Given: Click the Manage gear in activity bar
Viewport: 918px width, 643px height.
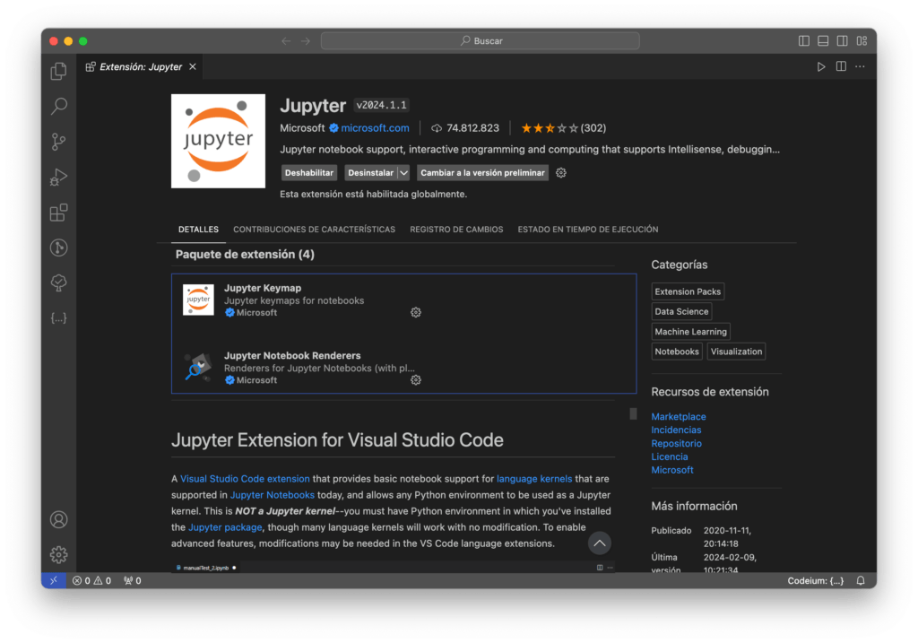Looking at the screenshot, I should click(59, 554).
